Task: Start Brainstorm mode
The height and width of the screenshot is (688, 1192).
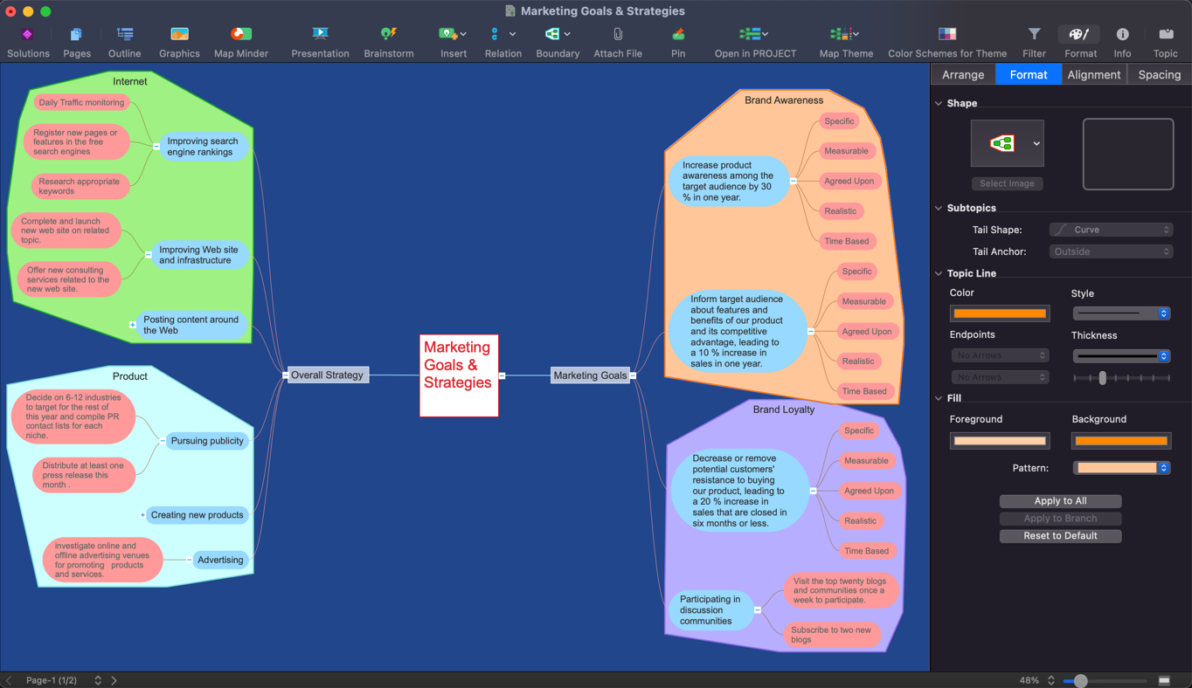Action: point(388,34)
